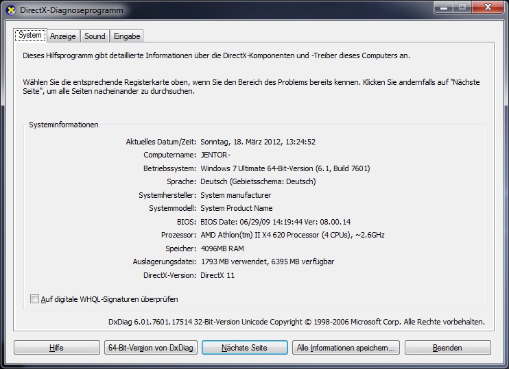The height and width of the screenshot is (369, 509).
Task: Click the 1793 MB verwendet value
Action: [x=268, y=262]
